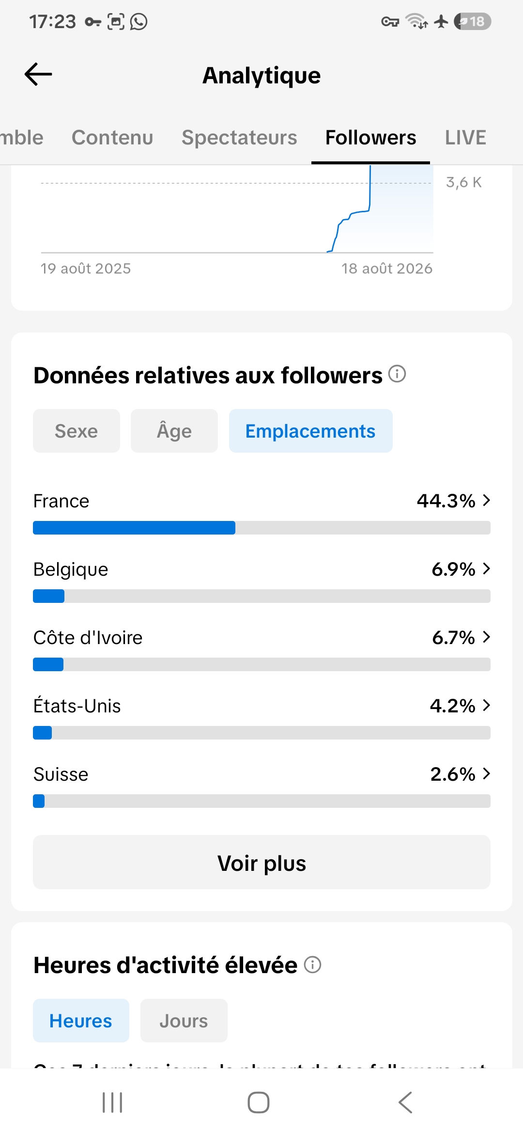Select the Sexe filter chip
This screenshot has width=523, height=1134.
pos(77,431)
